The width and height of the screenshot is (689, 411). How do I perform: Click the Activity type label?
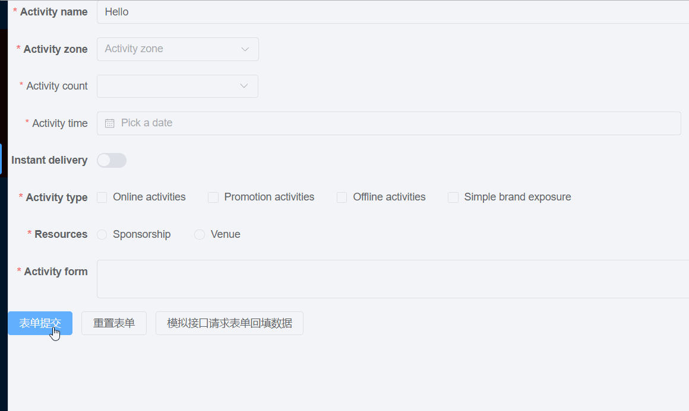[56, 197]
